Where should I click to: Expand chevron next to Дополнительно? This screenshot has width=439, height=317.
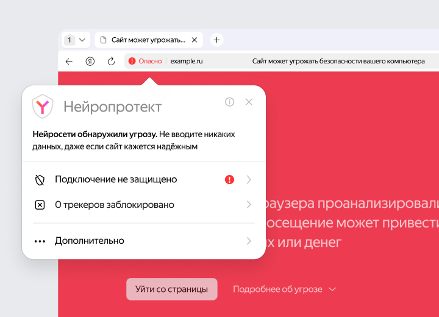click(x=249, y=241)
